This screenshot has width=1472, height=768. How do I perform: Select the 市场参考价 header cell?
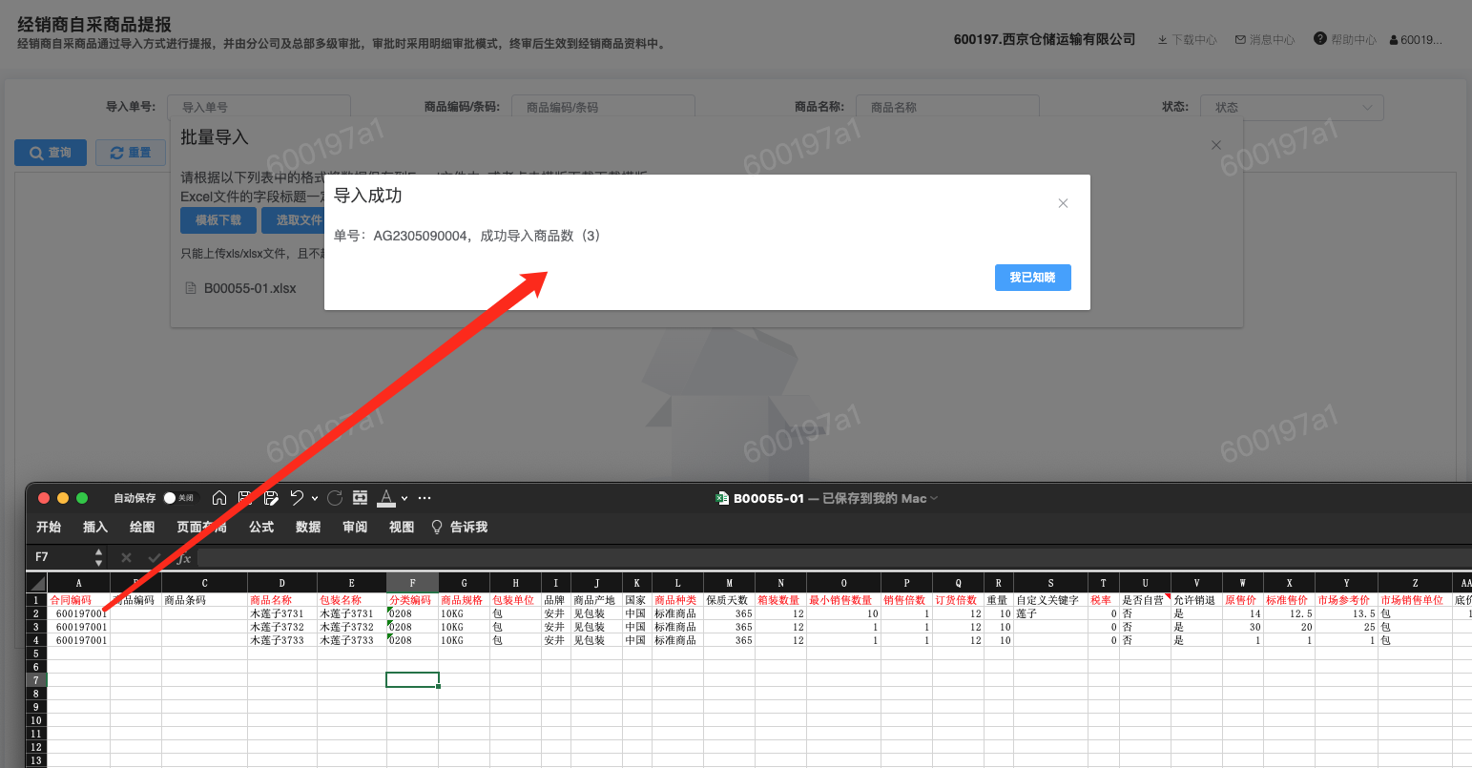pyautogui.click(x=1346, y=600)
